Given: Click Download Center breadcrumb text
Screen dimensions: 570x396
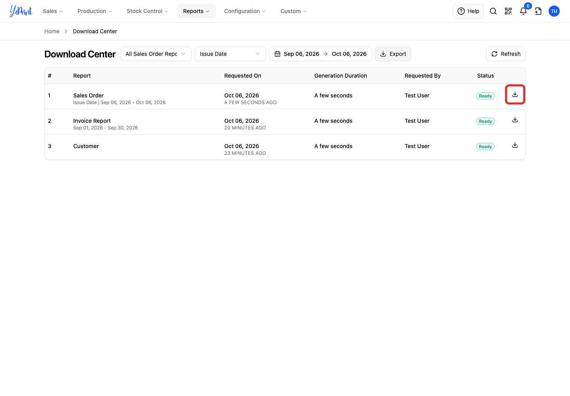Looking at the screenshot, I should [x=95, y=31].
